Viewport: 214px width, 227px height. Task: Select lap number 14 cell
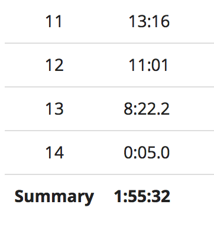[x=54, y=153]
